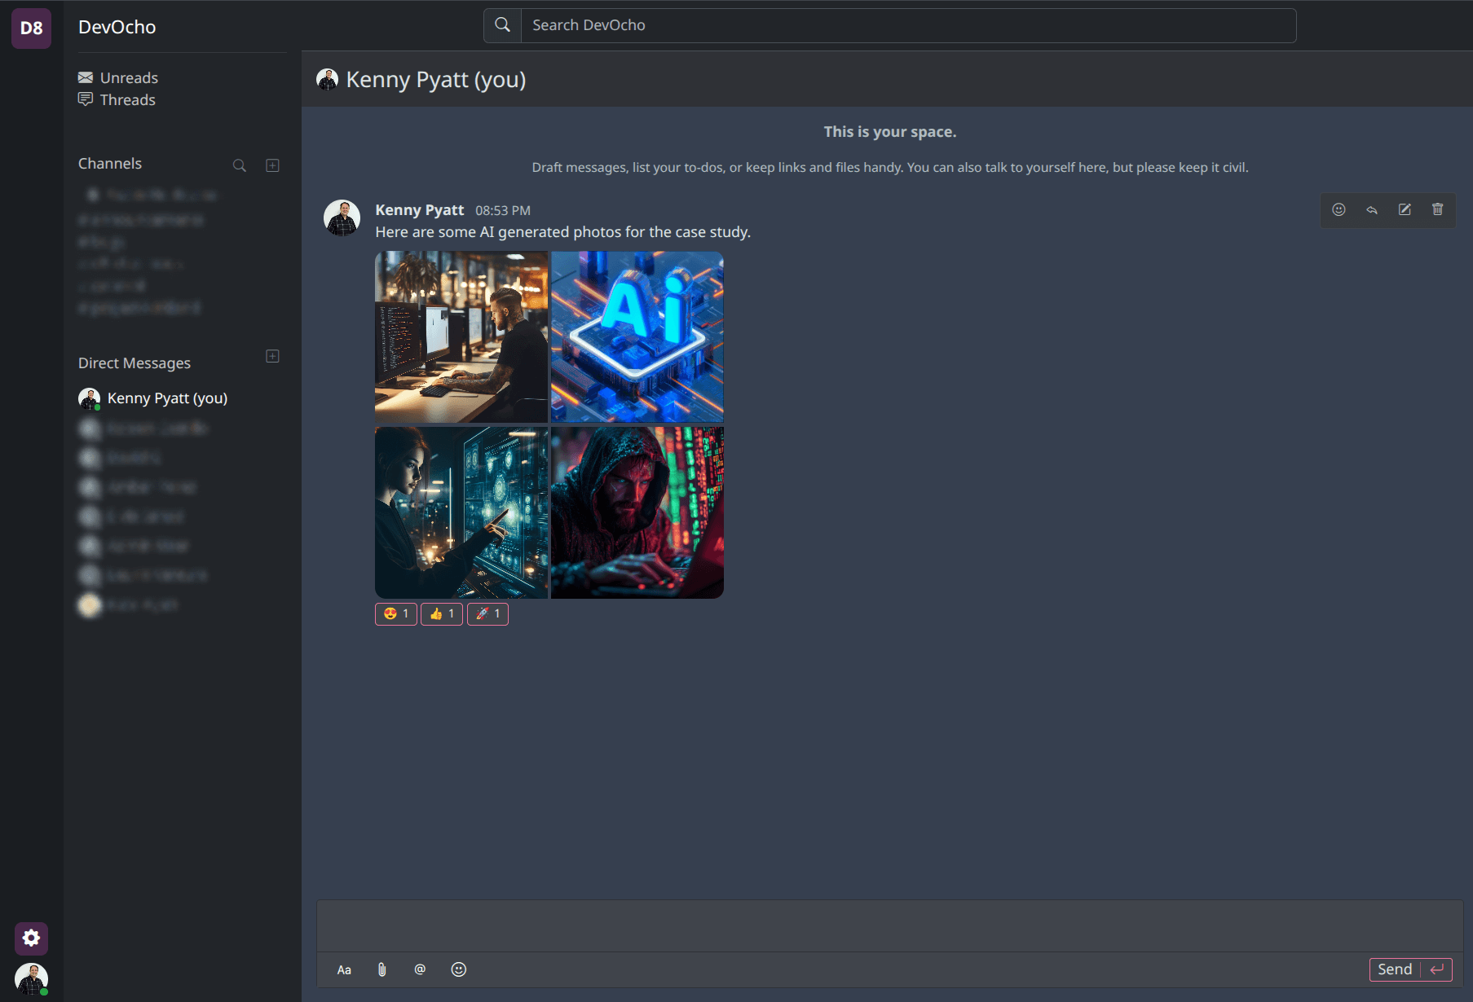Toggle the heart-eyes emoji reaction

pyautogui.click(x=395, y=613)
